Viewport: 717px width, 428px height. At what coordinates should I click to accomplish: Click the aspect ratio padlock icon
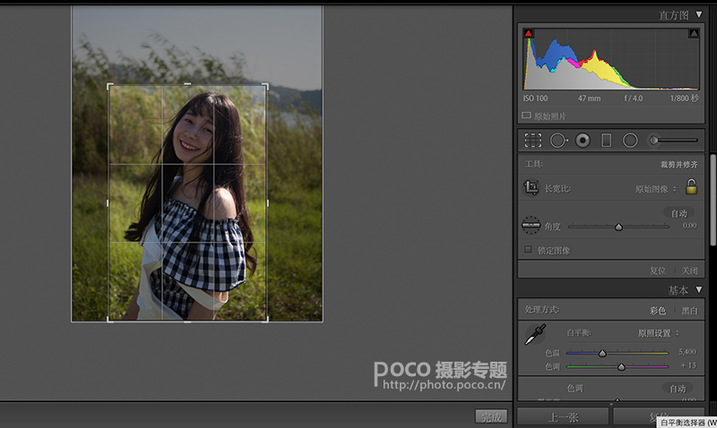[691, 186]
